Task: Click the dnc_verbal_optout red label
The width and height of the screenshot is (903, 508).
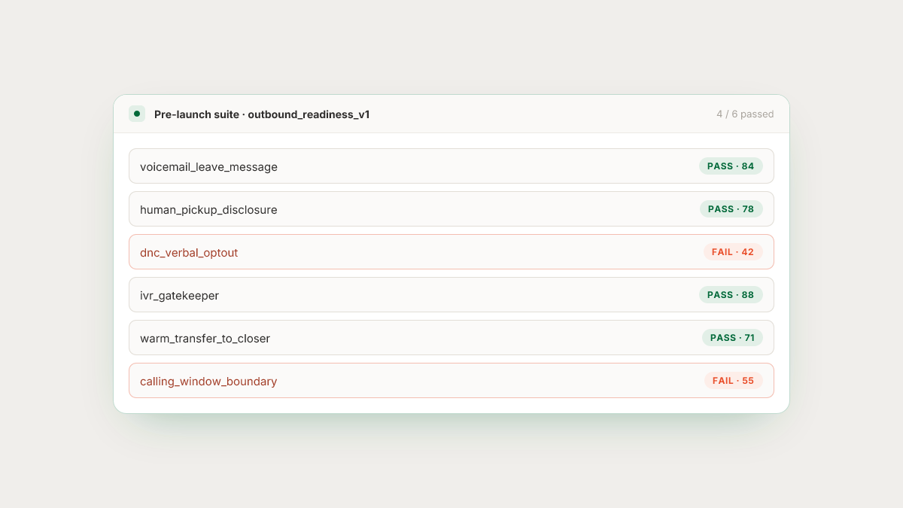Action: coord(189,253)
